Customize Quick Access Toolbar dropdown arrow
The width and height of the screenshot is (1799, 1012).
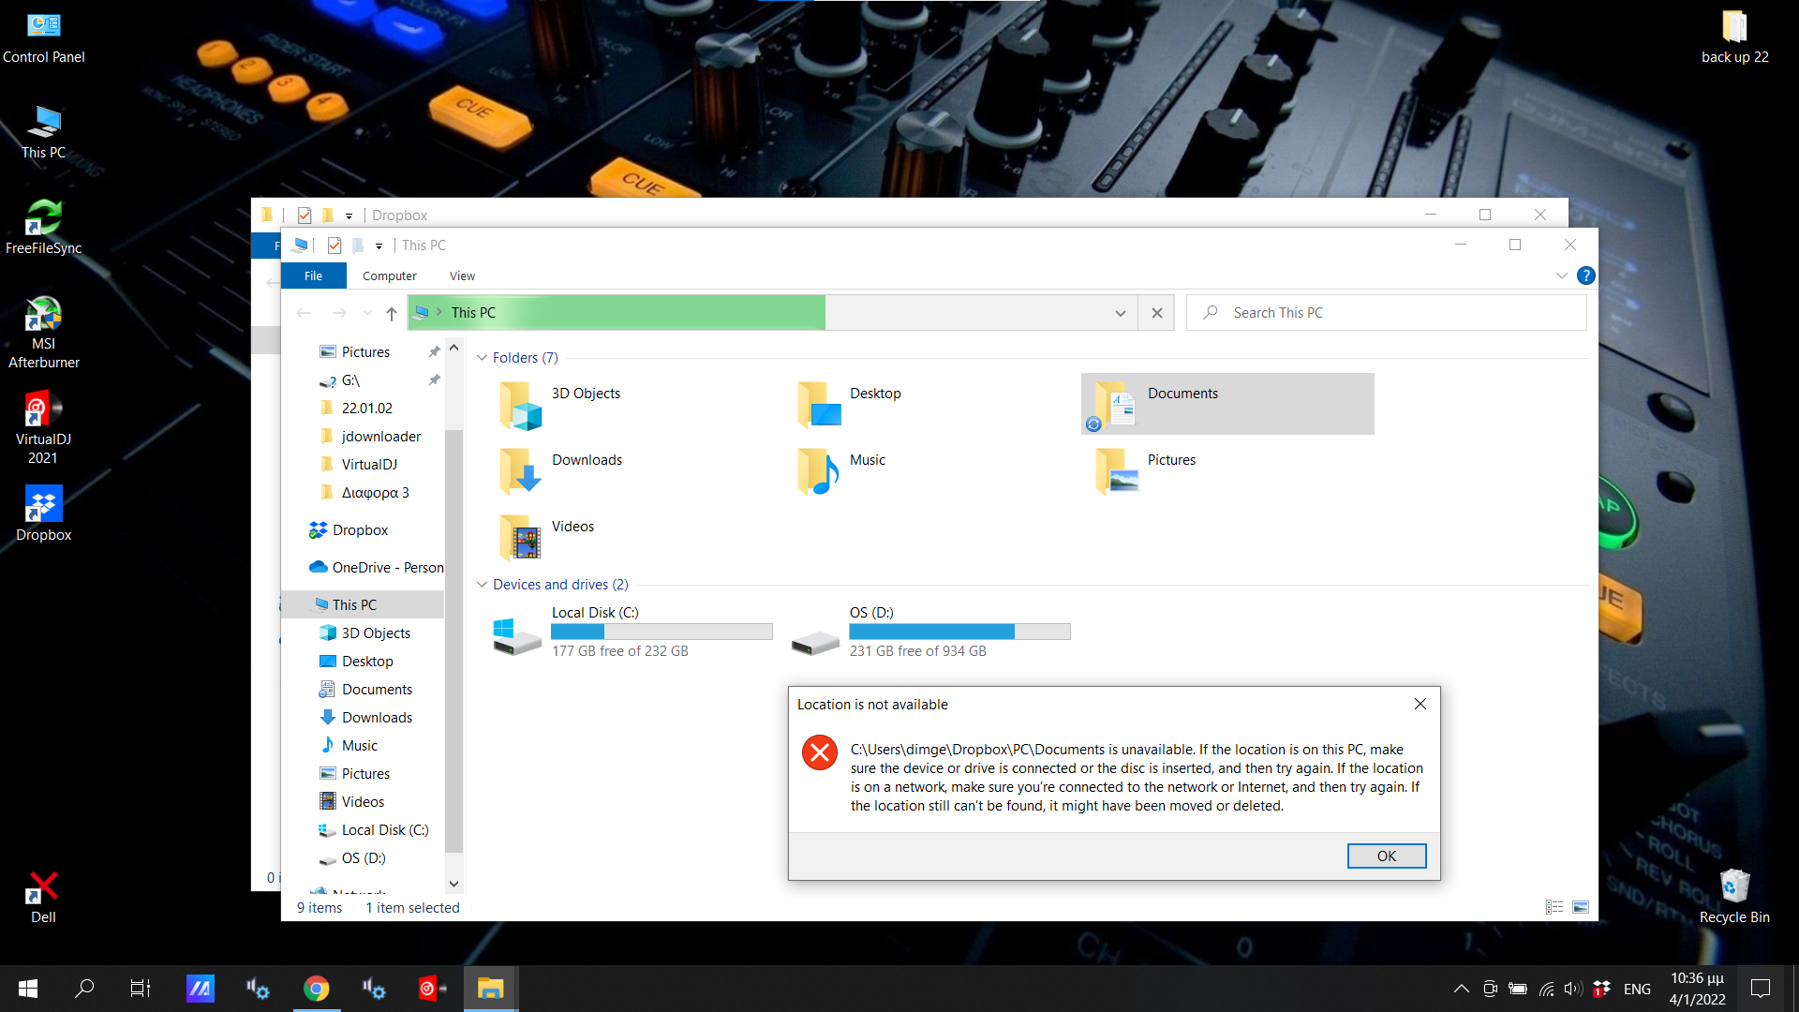(x=379, y=246)
